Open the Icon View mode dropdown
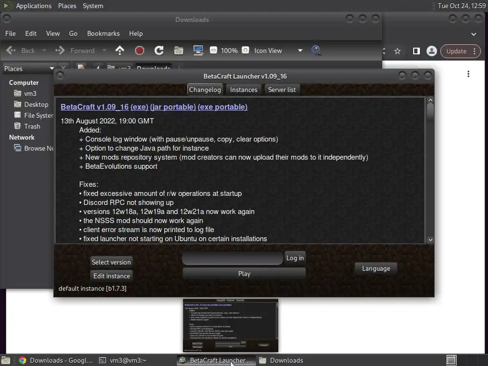488x366 pixels. pyautogui.click(x=278, y=51)
